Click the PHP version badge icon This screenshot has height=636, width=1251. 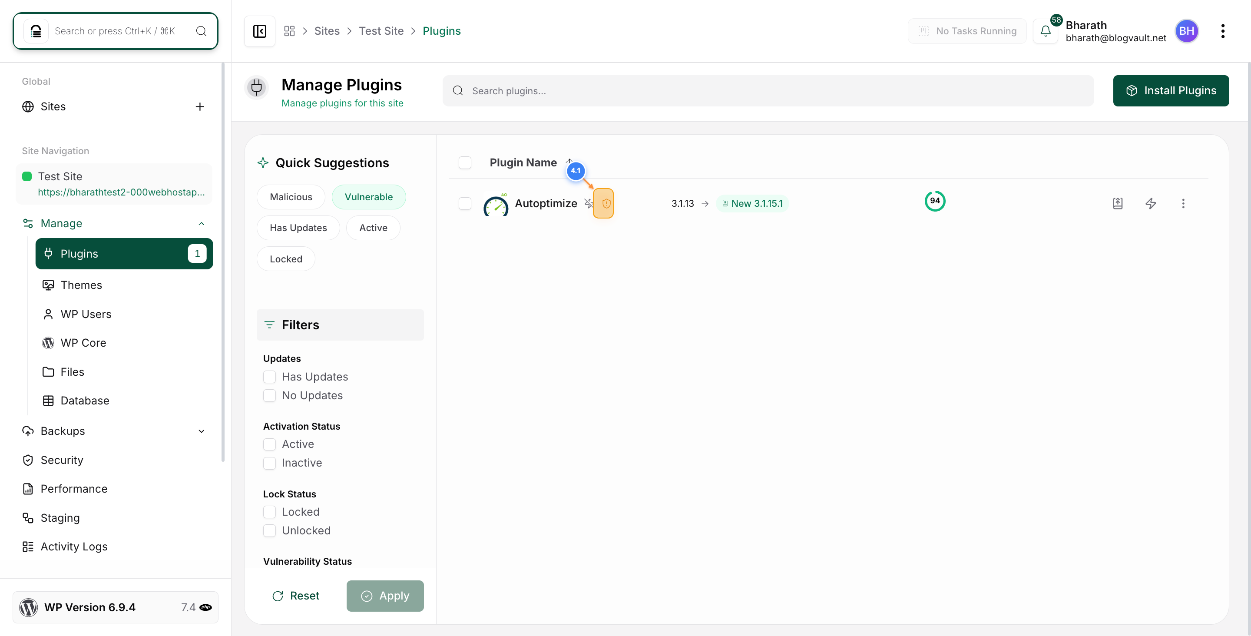pos(206,607)
